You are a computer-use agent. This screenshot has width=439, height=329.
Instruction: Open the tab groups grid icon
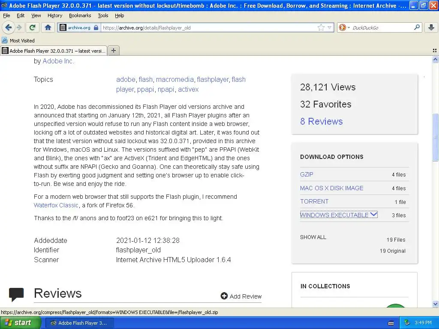pyautogui.click(x=435, y=51)
